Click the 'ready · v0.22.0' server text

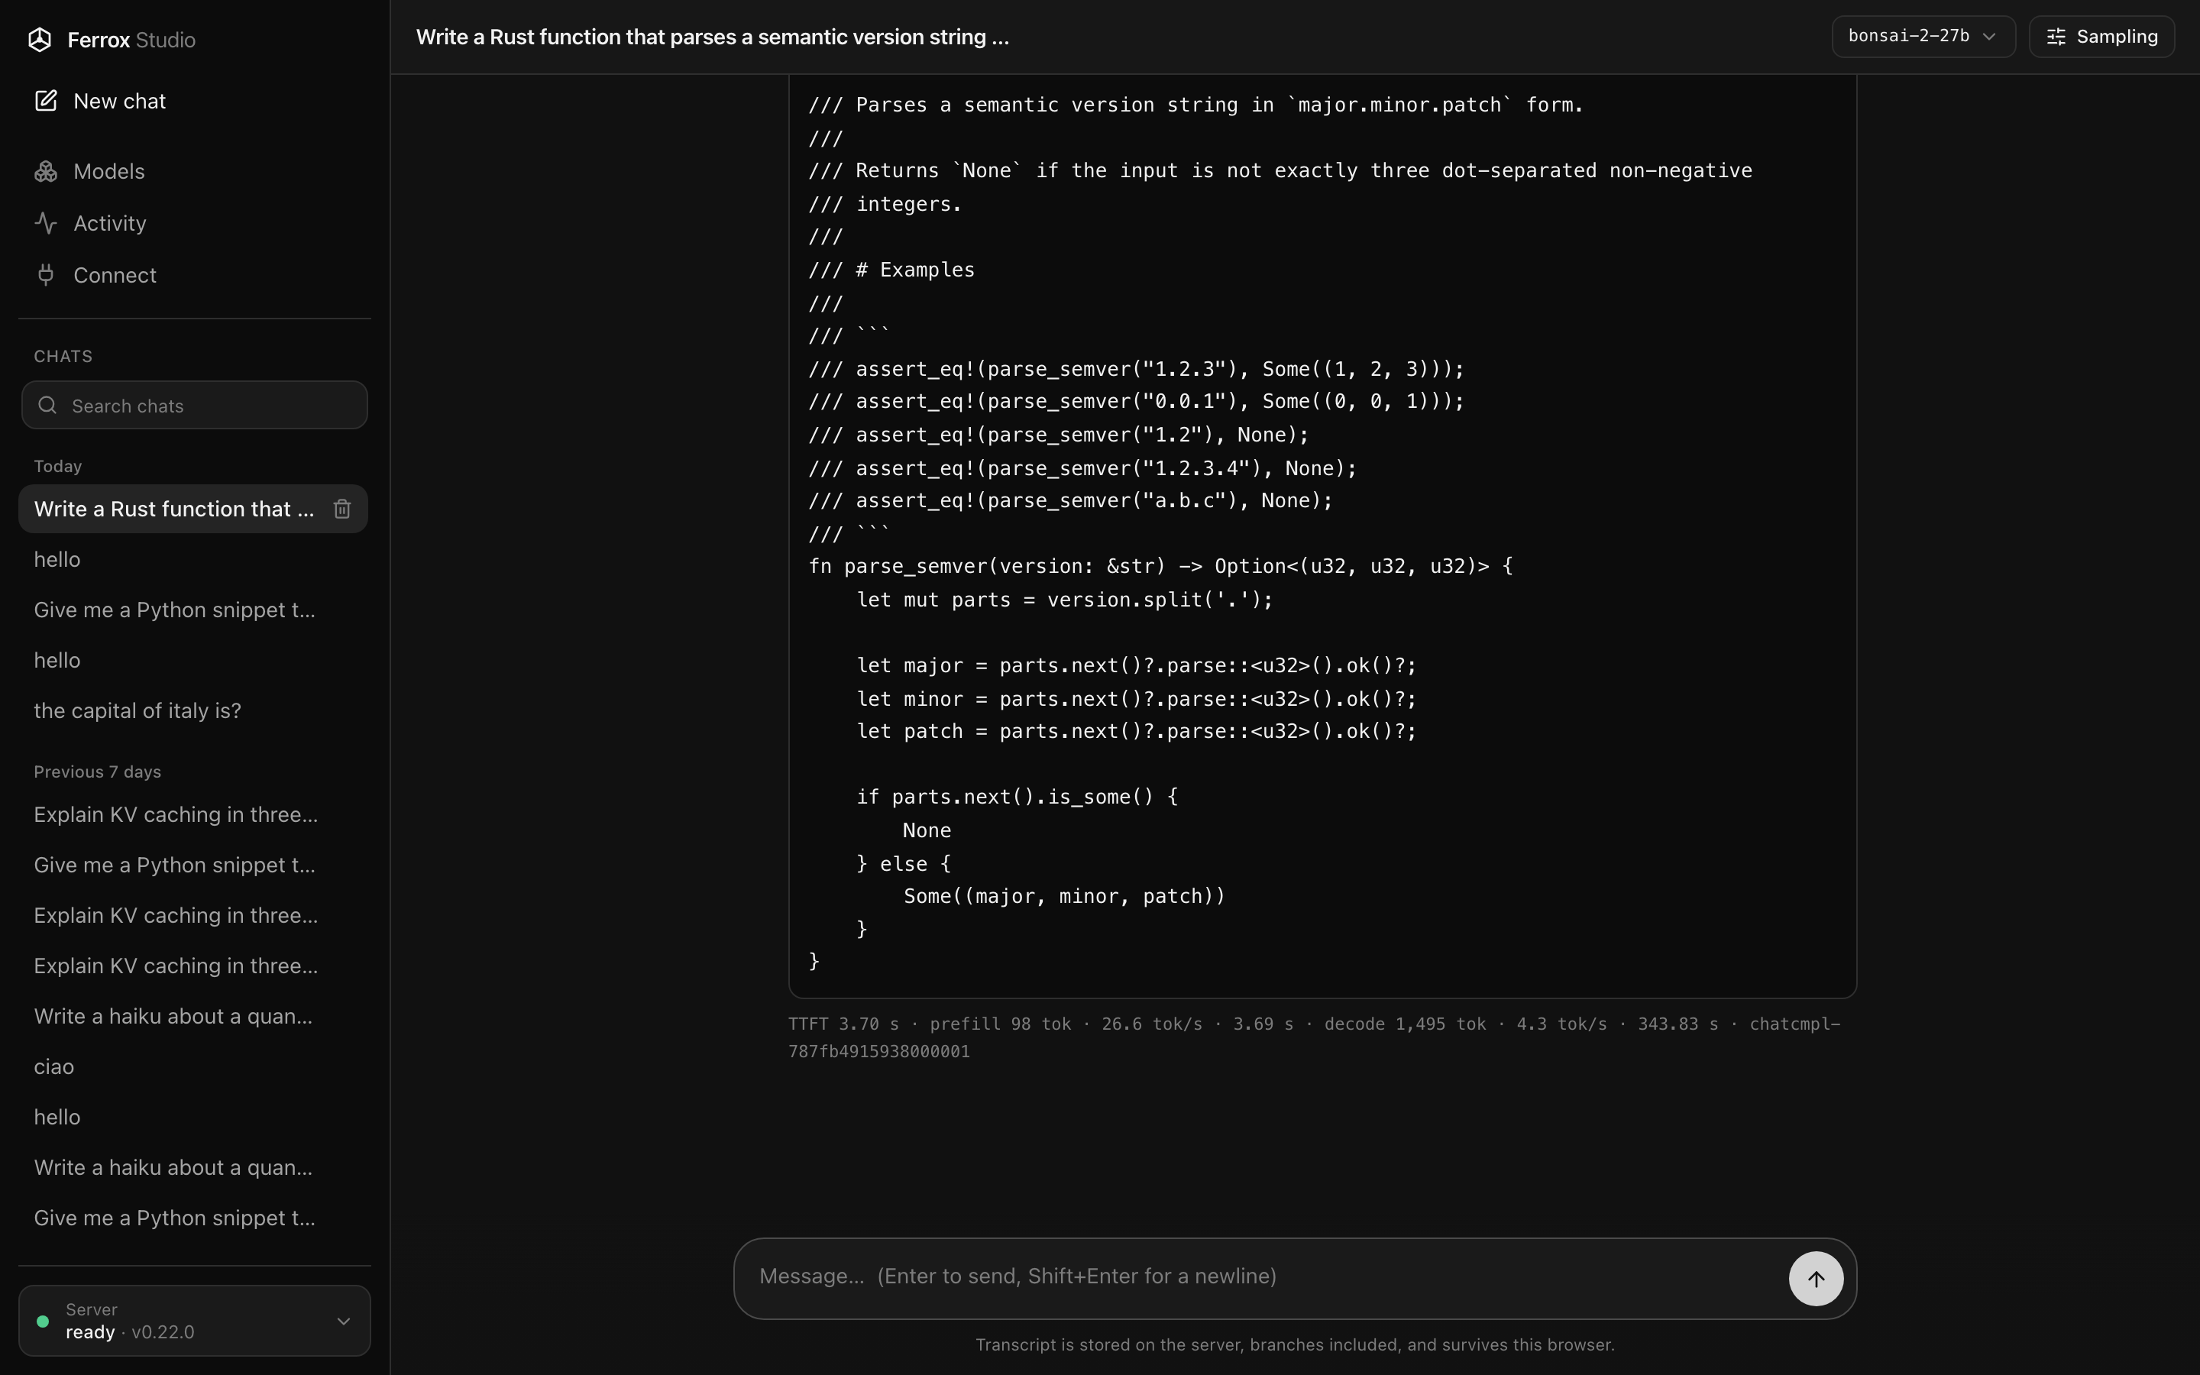[x=130, y=1332]
